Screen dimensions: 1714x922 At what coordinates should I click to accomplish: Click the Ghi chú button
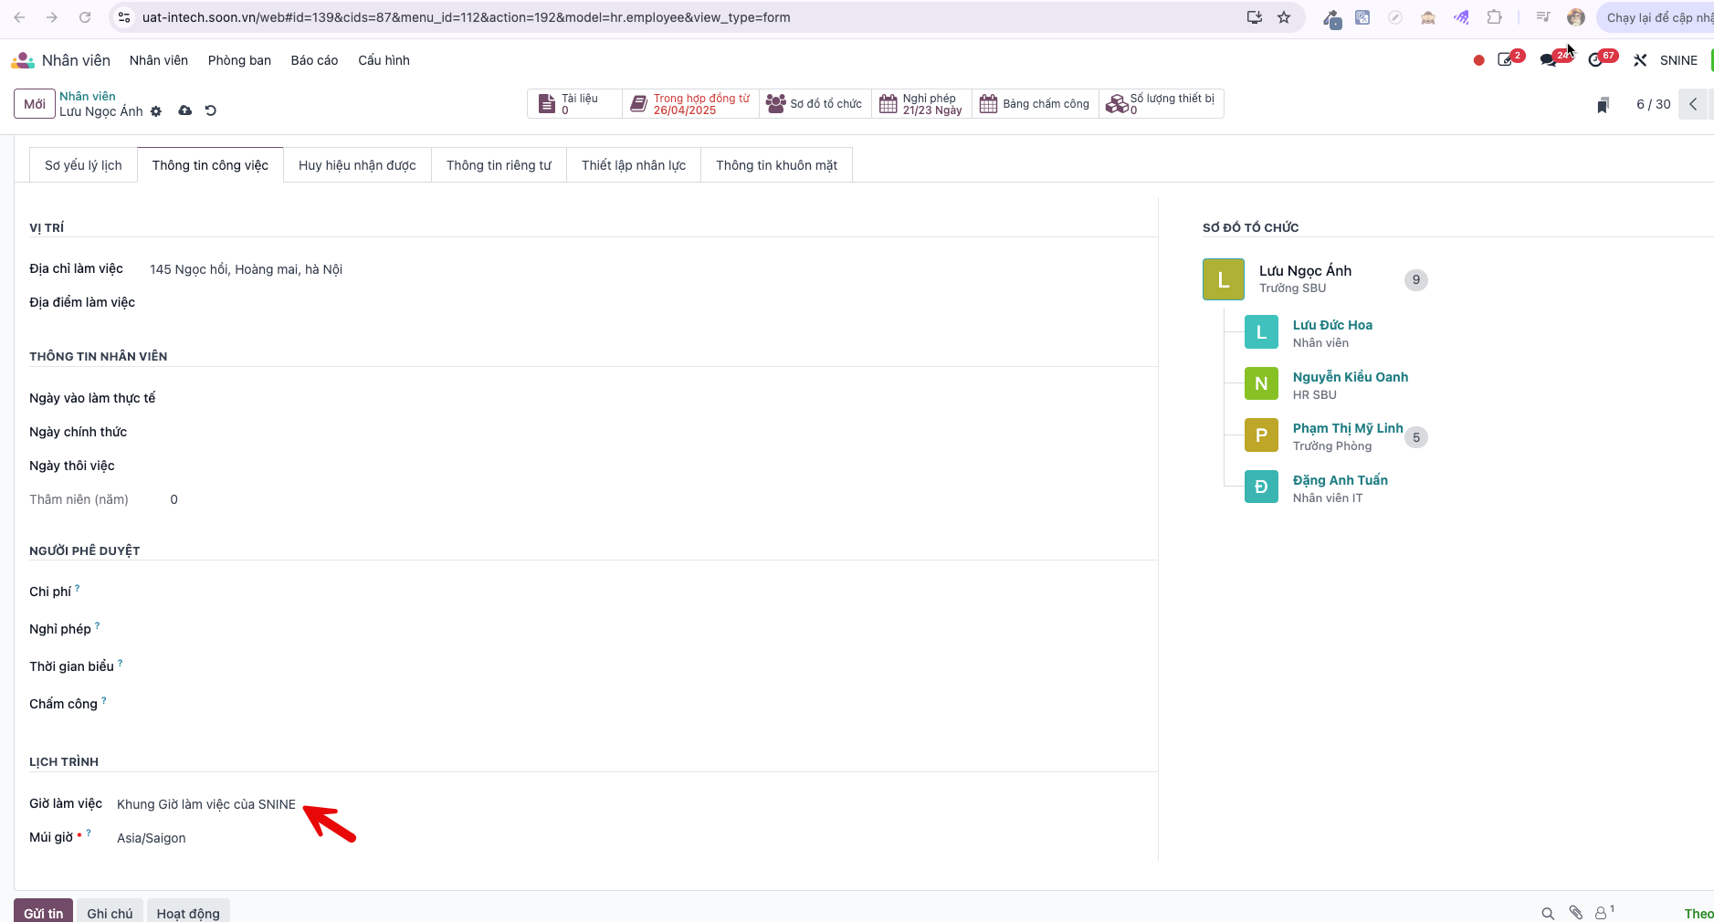(110, 912)
